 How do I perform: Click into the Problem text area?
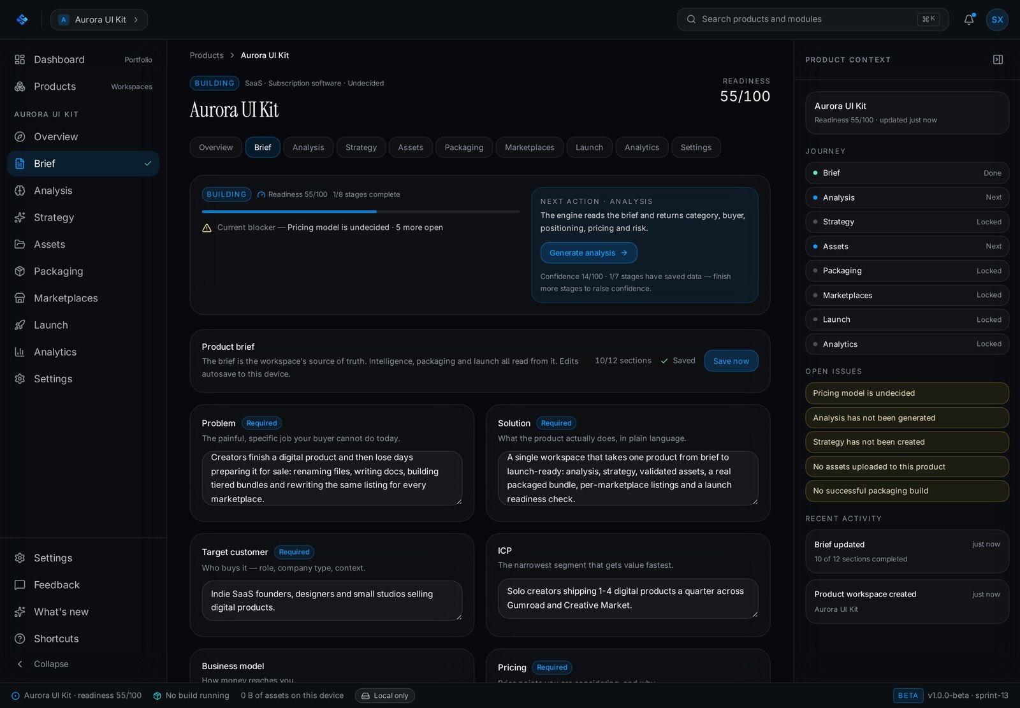pos(331,478)
